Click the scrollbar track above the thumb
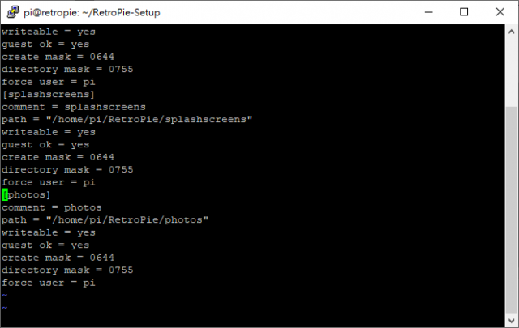This screenshot has height=328, width=519. click(x=512, y=73)
